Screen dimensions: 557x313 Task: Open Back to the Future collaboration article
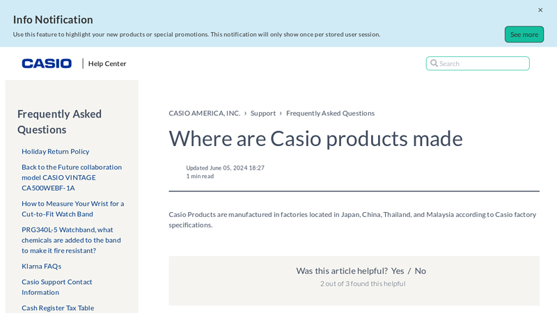pos(72,177)
